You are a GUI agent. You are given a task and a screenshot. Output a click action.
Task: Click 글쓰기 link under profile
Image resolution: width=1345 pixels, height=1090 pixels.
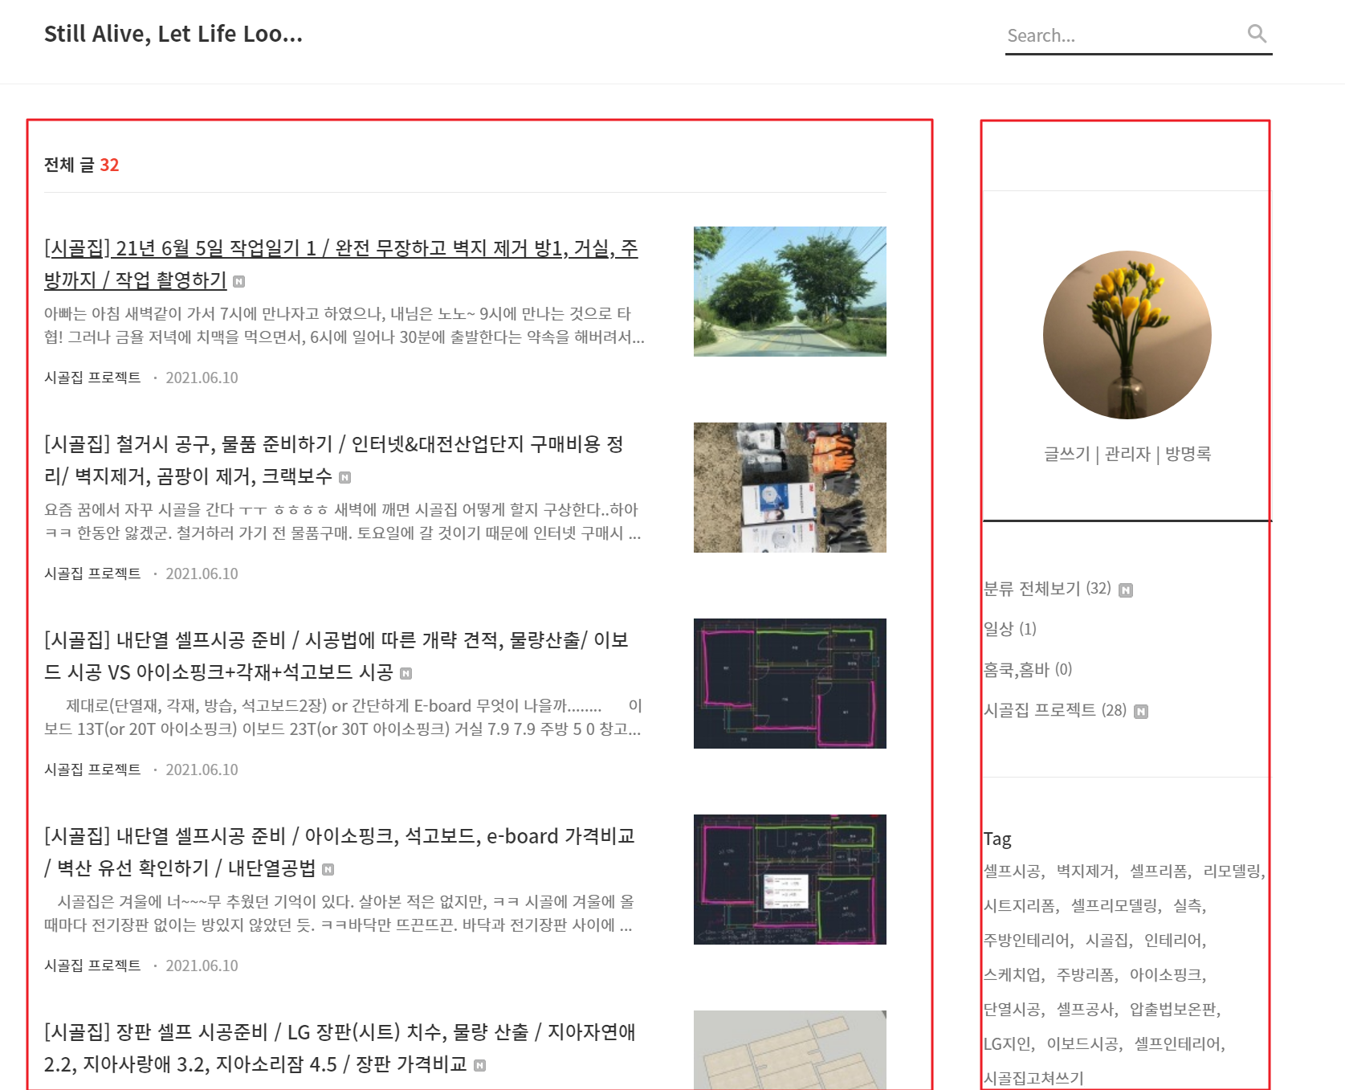[1066, 454]
